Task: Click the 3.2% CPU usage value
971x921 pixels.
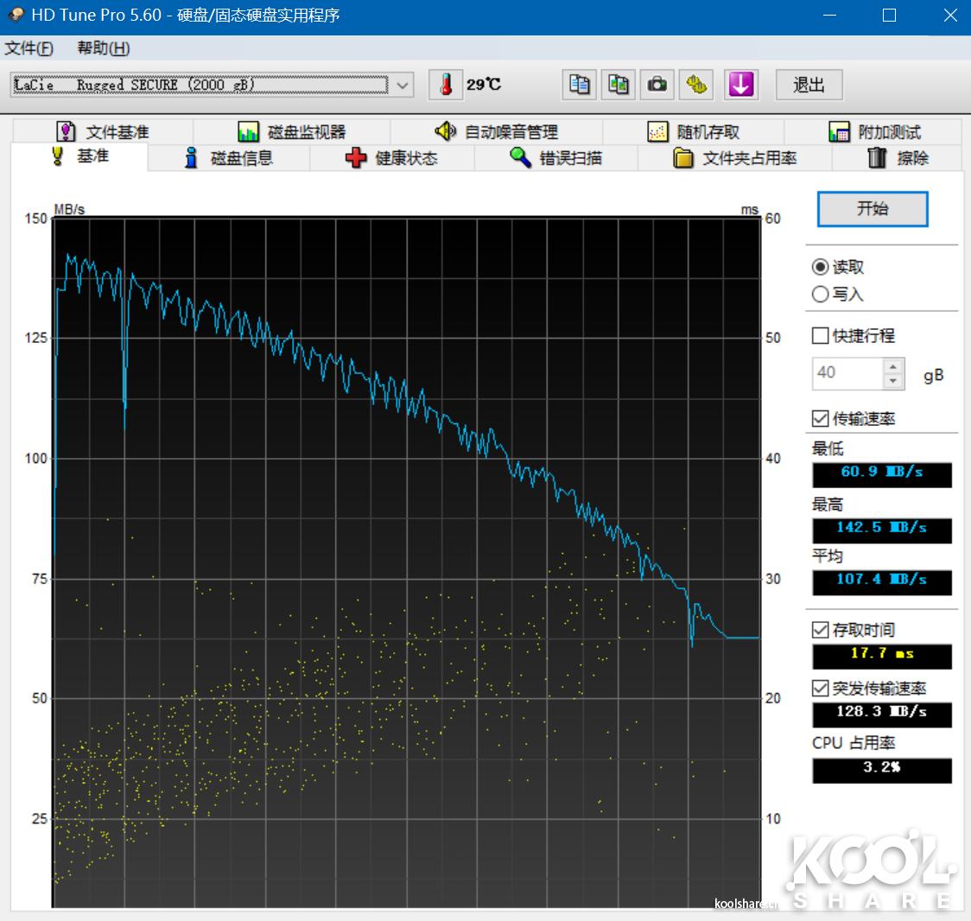Action: [882, 771]
